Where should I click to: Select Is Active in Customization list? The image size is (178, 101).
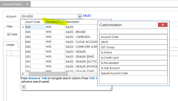tap(133, 52)
